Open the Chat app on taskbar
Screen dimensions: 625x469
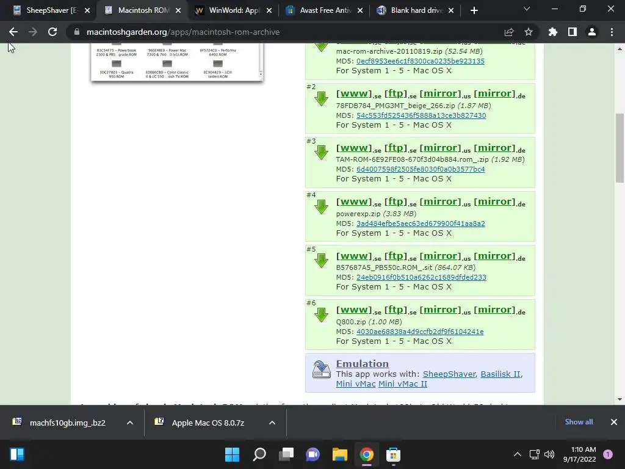[313, 454]
